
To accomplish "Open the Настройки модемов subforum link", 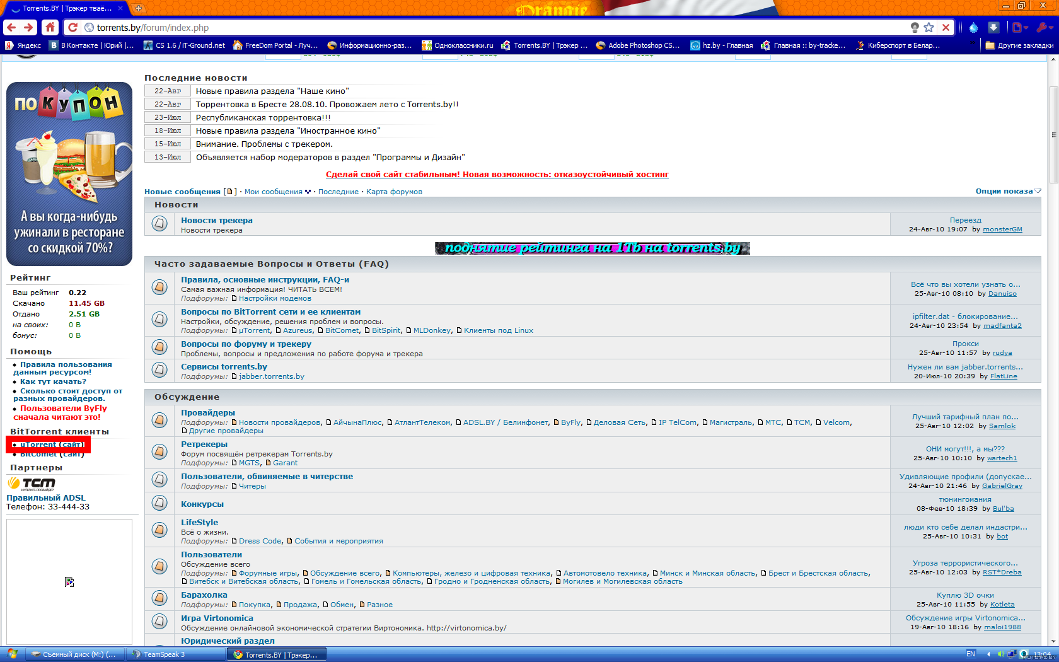I will tap(275, 298).
